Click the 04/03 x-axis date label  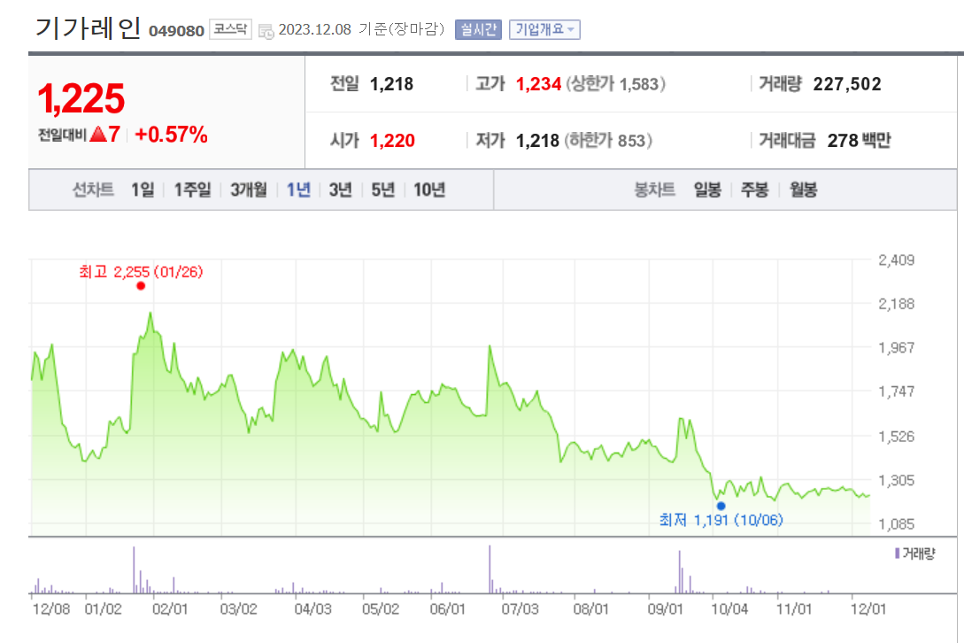(313, 609)
